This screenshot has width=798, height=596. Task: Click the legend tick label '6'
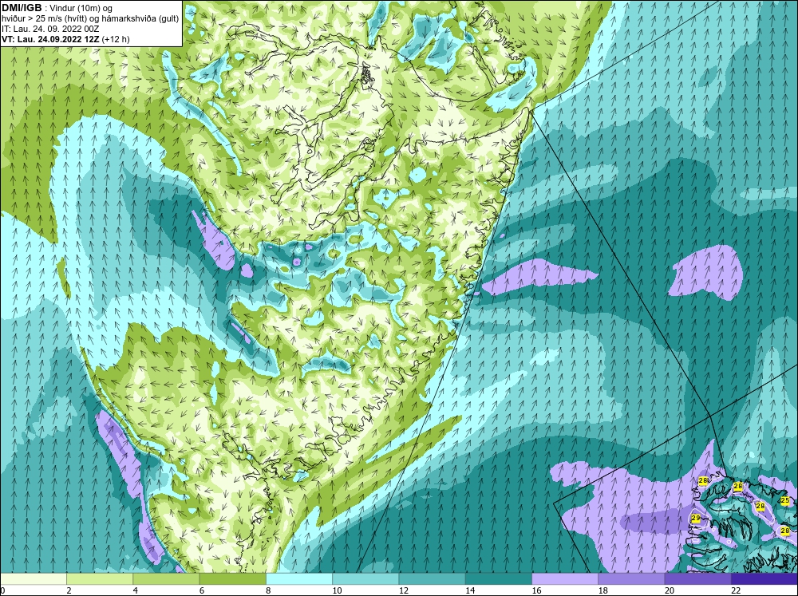(x=202, y=590)
